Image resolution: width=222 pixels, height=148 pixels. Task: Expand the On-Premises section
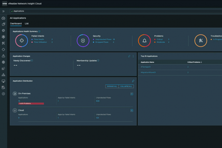coord(132,94)
